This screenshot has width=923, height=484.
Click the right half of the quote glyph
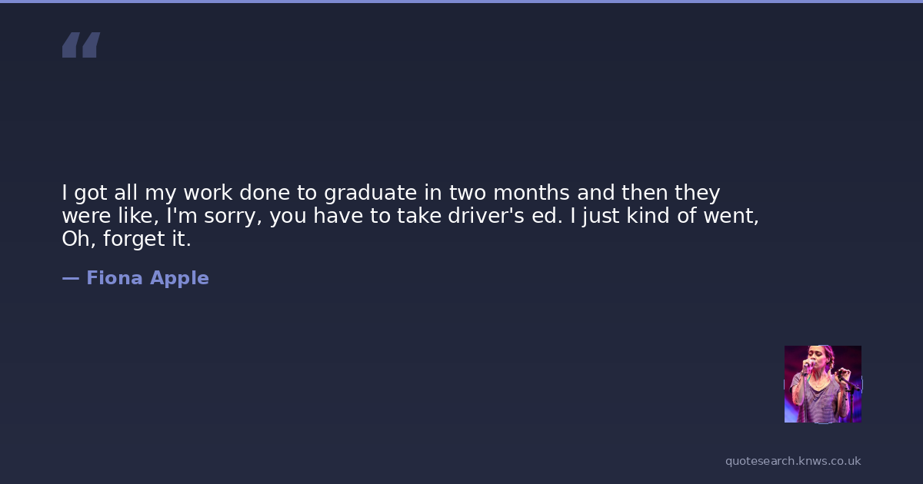91,45
